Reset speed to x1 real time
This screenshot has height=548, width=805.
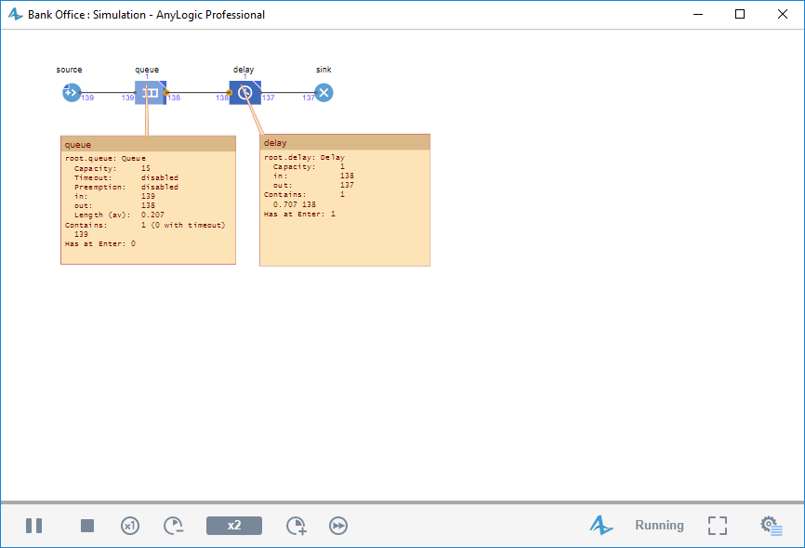pos(130,526)
